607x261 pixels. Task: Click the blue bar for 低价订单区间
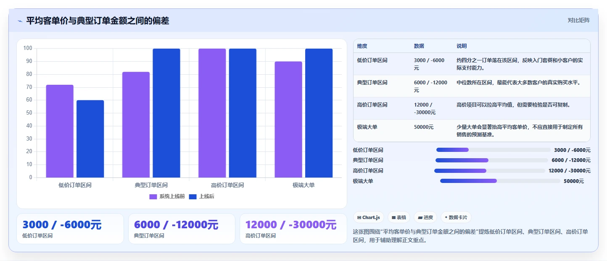(90, 139)
